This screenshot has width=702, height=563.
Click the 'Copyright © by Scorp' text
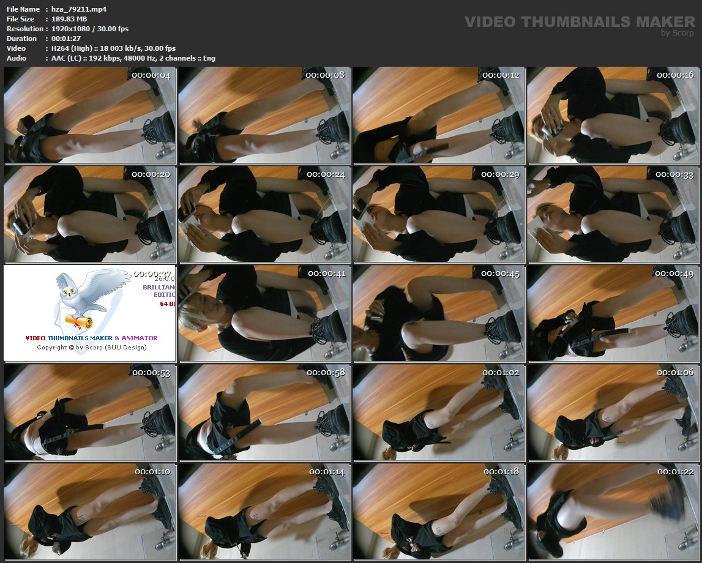click(91, 348)
